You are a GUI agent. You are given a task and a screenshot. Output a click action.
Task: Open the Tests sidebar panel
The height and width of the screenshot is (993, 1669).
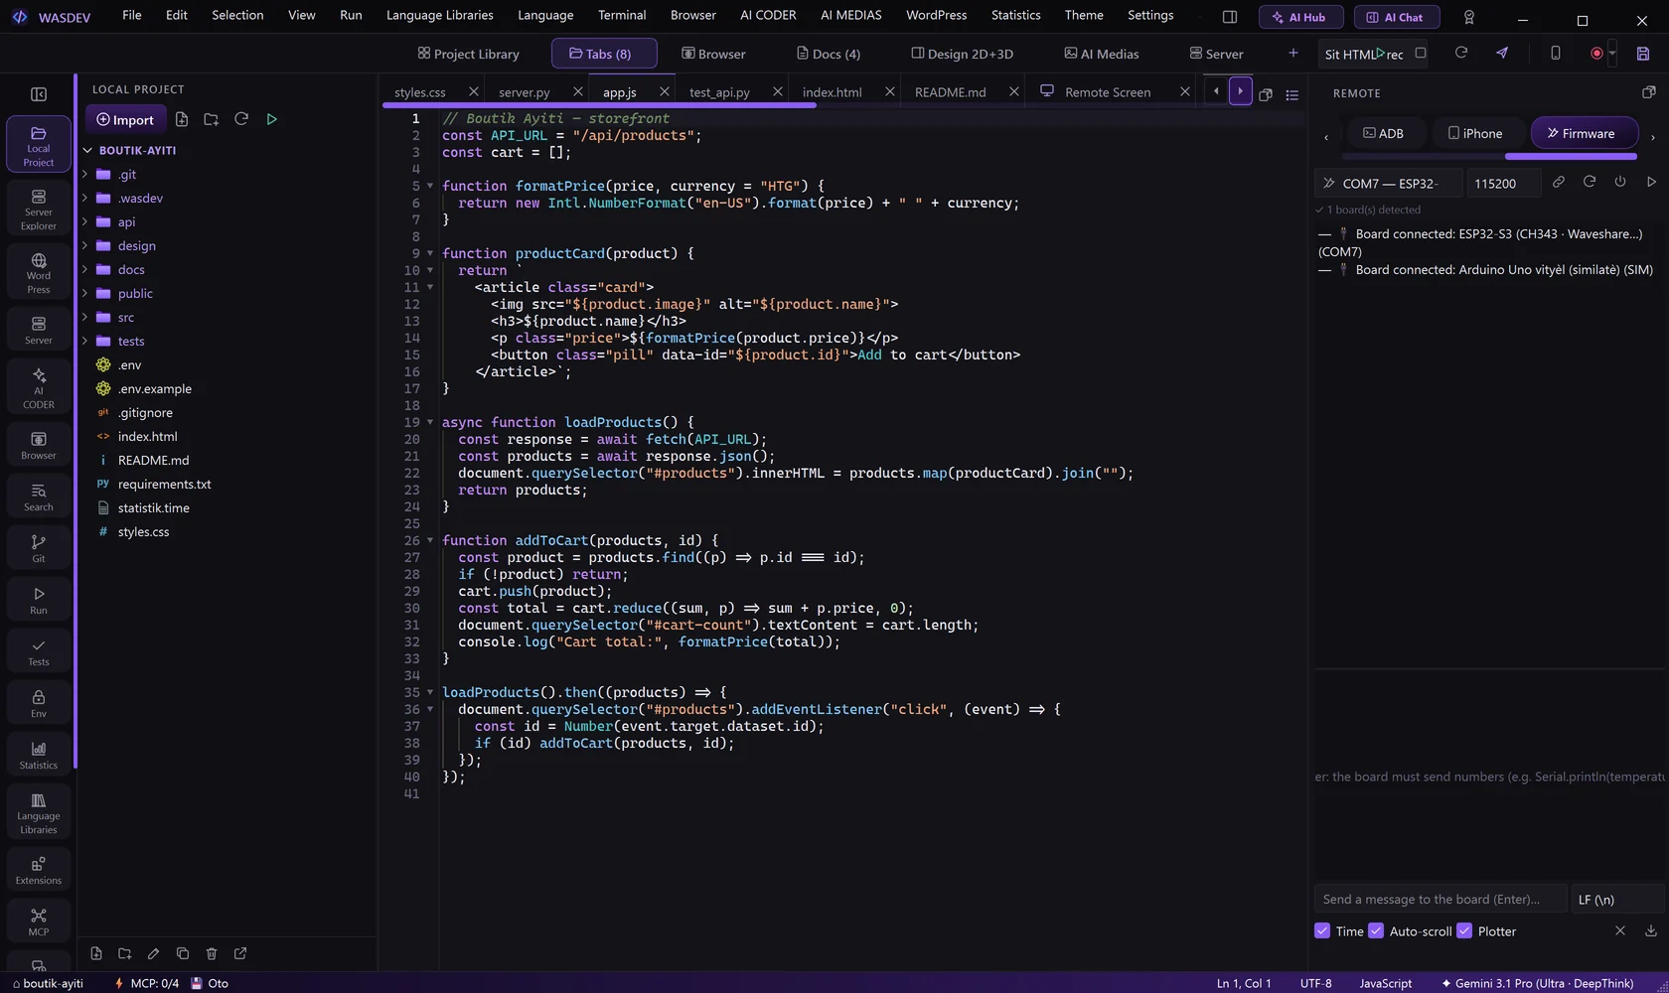(x=39, y=651)
